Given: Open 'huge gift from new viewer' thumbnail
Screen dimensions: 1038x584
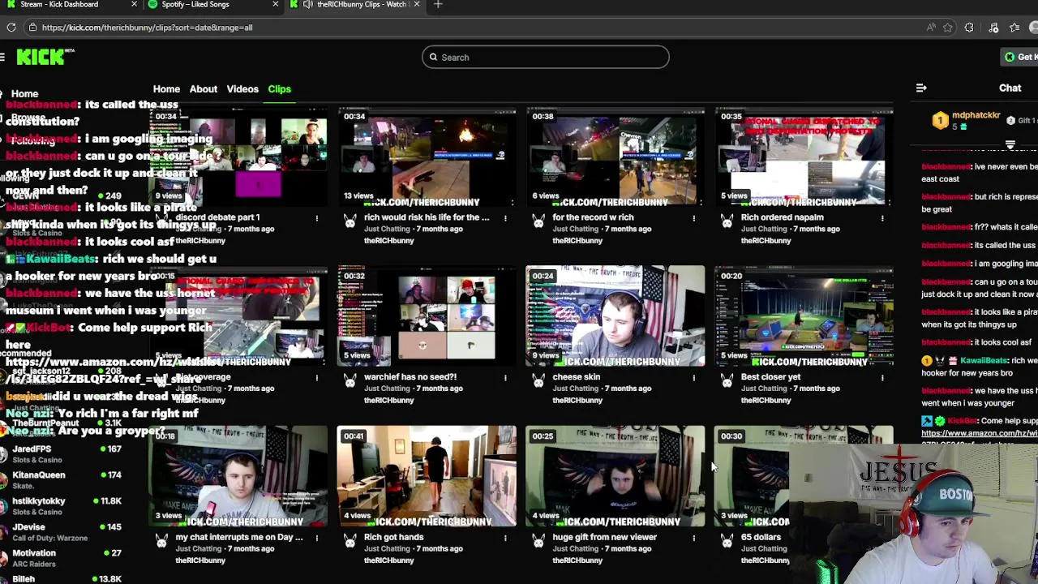Looking at the screenshot, I should point(615,476).
